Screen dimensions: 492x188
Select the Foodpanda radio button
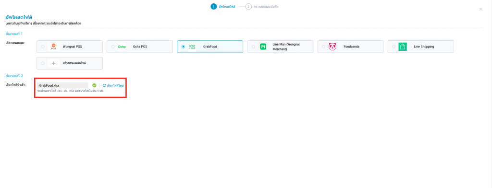coord(324,47)
